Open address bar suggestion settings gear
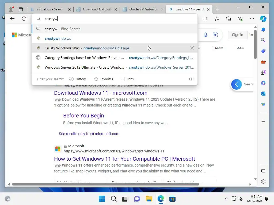The image size is (274, 205). coord(191,79)
